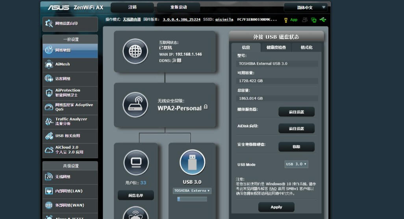Click firmware version 3.0.0.4.386_25224 link

click(x=182, y=20)
